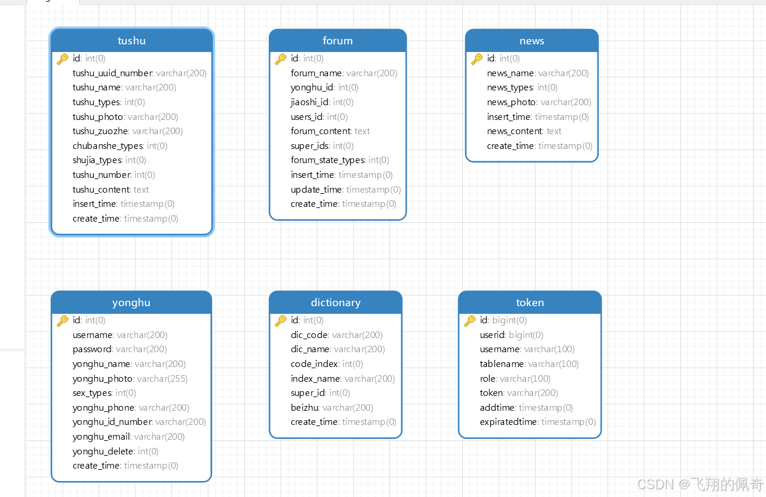Select the tushu table header
The height and width of the screenshot is (497, 766).
(x=131, y=41)
